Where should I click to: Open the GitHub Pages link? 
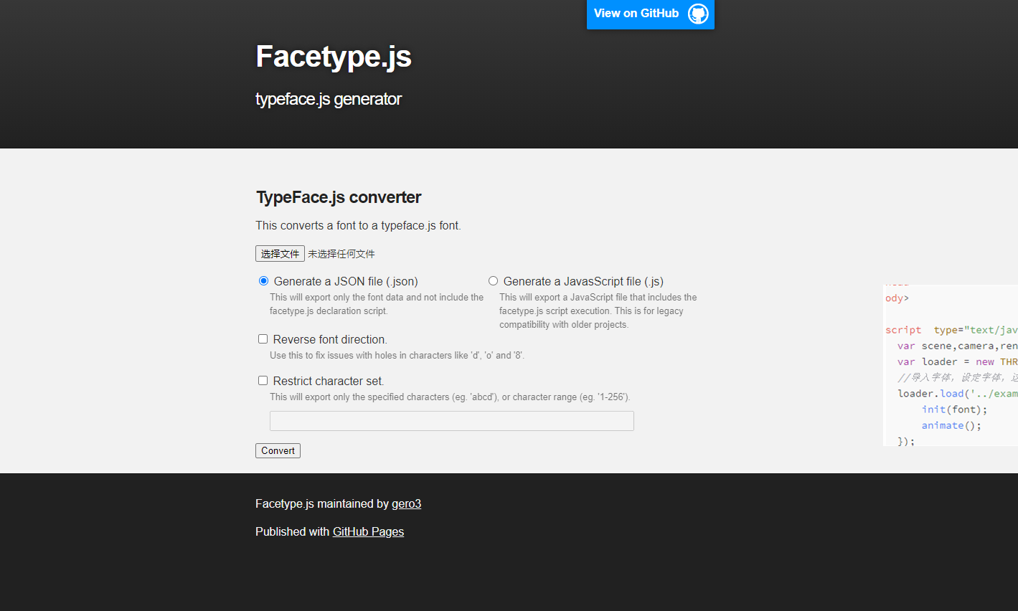pos(368,532)
